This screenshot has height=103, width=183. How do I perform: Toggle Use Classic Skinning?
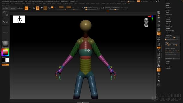(170, 49)
